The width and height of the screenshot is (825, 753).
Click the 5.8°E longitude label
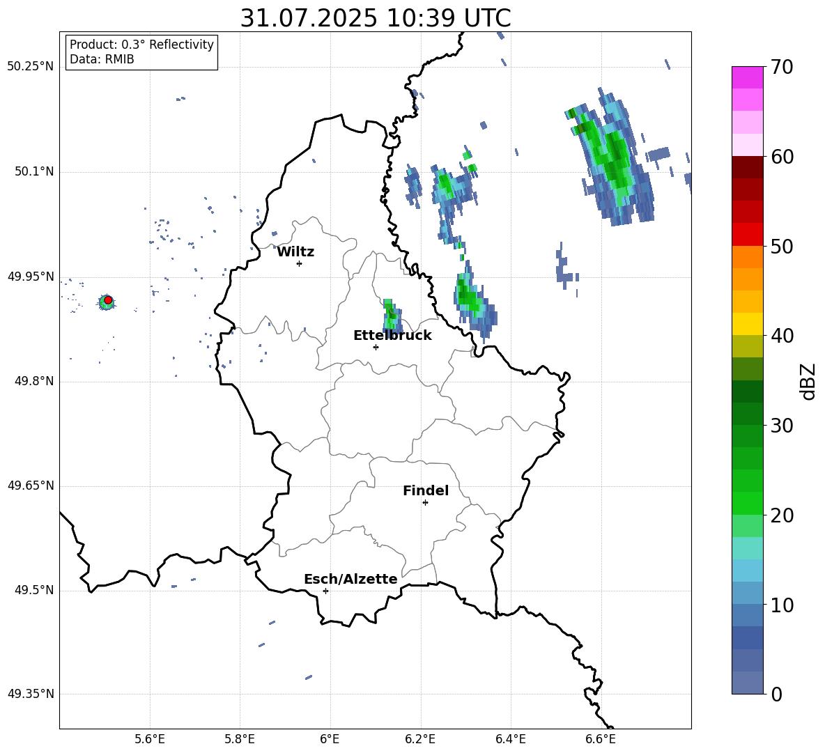pyautogui.click(x=240, y=739)
